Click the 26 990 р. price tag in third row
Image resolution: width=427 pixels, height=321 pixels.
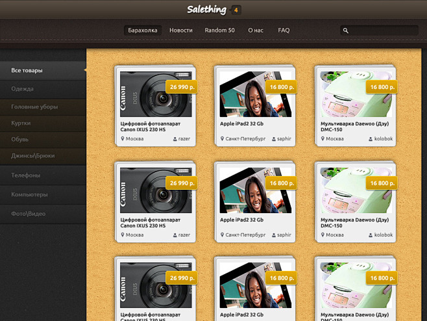[182, 278]
